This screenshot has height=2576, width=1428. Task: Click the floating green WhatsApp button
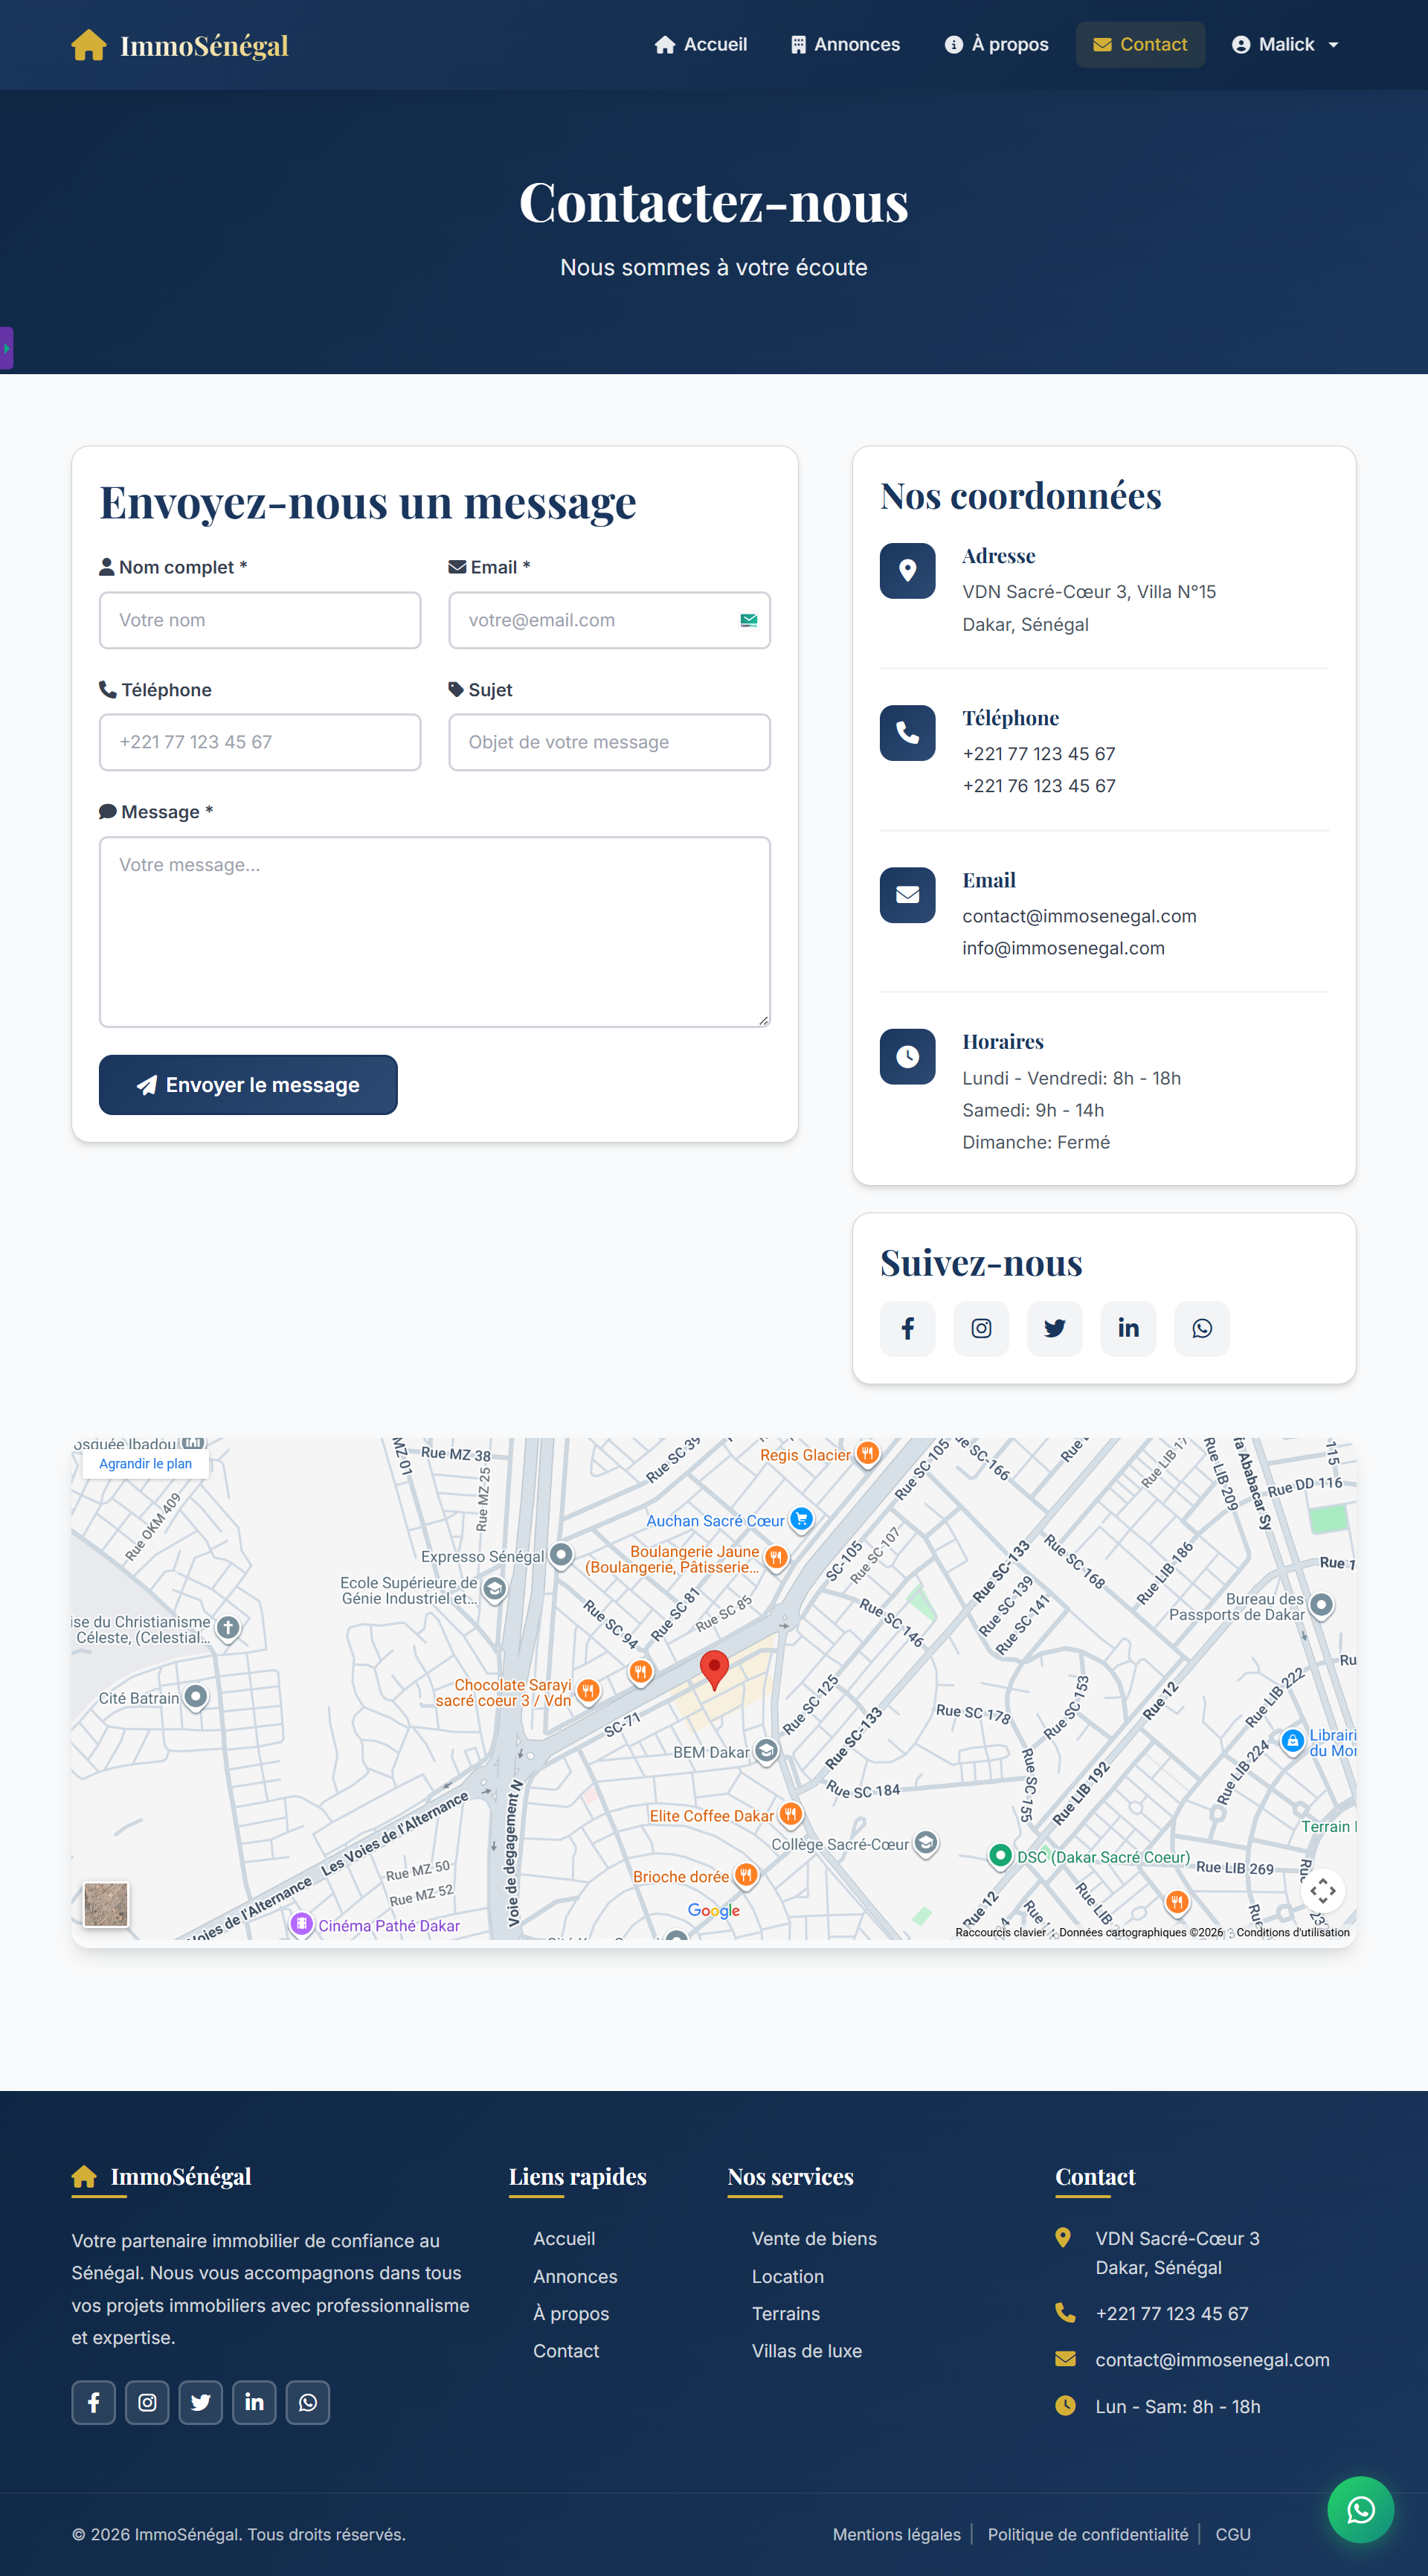click(x=1360, y=2509)
